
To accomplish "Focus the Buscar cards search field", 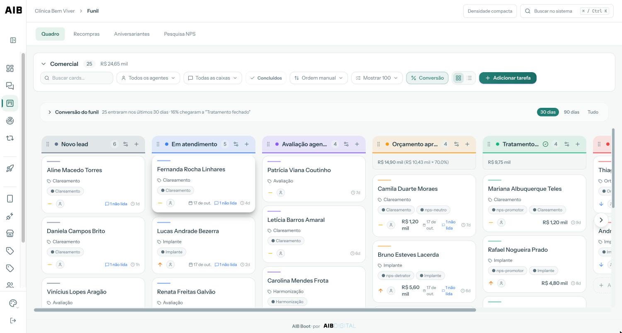I will [77, 78].
